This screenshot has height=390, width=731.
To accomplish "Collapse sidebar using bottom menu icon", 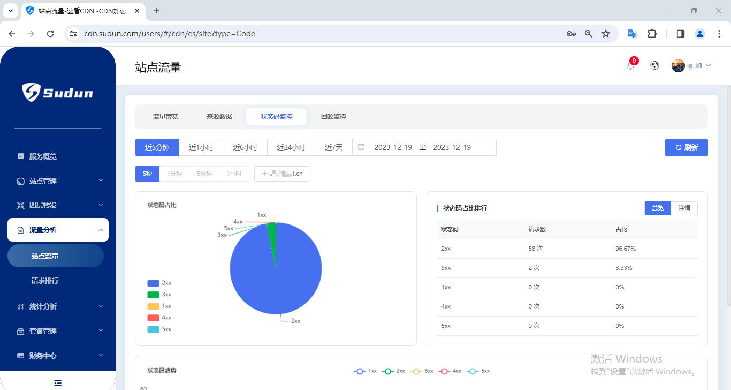I will 58,382.
